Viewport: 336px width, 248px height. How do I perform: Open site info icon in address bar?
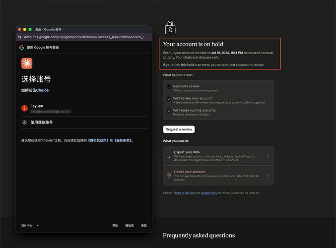[20, 37]
